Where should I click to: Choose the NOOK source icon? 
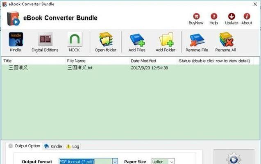point(75,39)
